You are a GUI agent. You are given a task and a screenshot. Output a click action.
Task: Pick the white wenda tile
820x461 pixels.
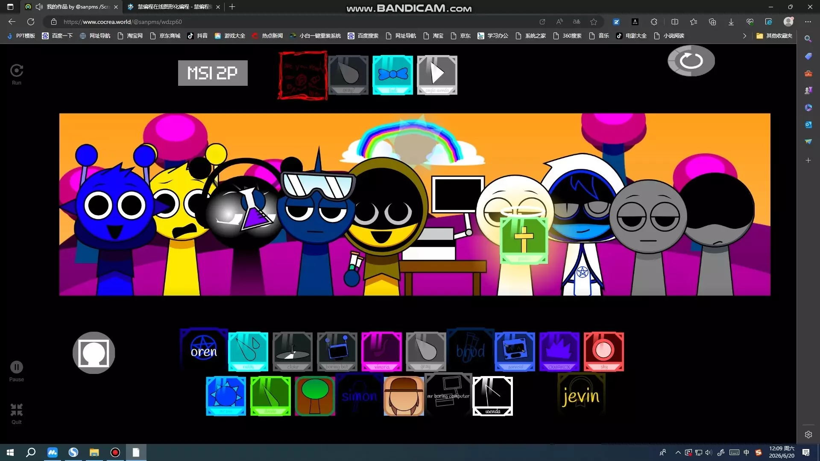coord(492,396)
